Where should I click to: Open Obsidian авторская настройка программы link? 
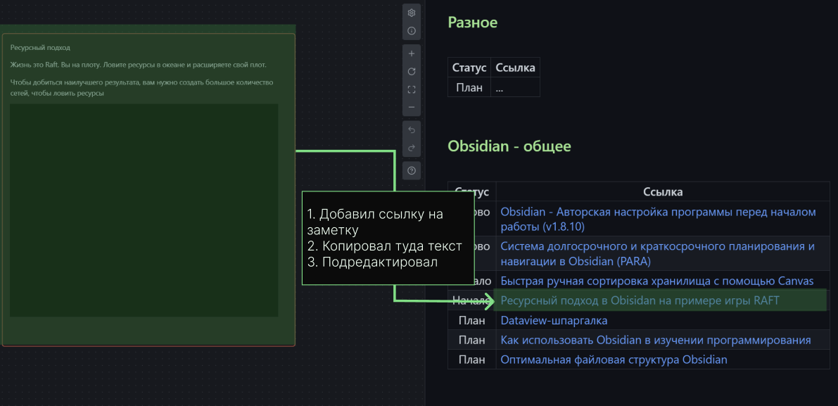(x=657, y=212)
